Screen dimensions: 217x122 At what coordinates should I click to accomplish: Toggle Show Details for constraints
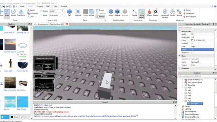(x=142, y=14)
